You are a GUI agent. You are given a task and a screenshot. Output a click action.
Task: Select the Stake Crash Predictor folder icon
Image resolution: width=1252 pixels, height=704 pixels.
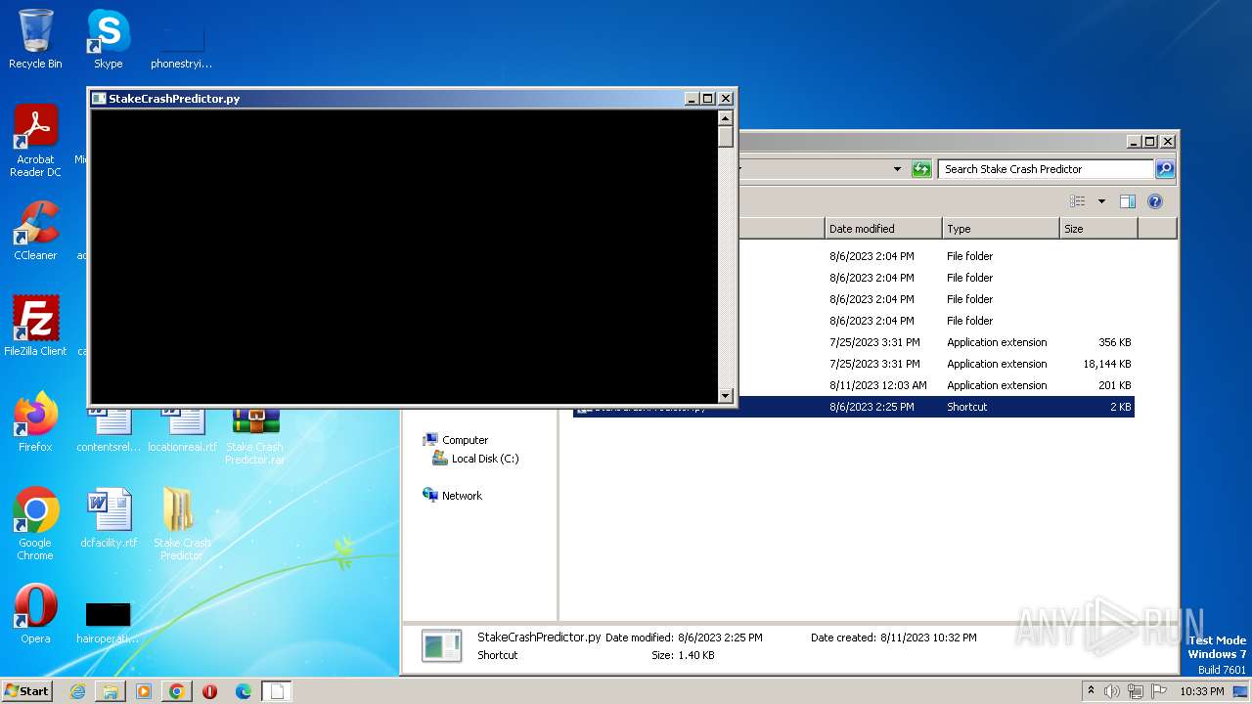(182, 524)
